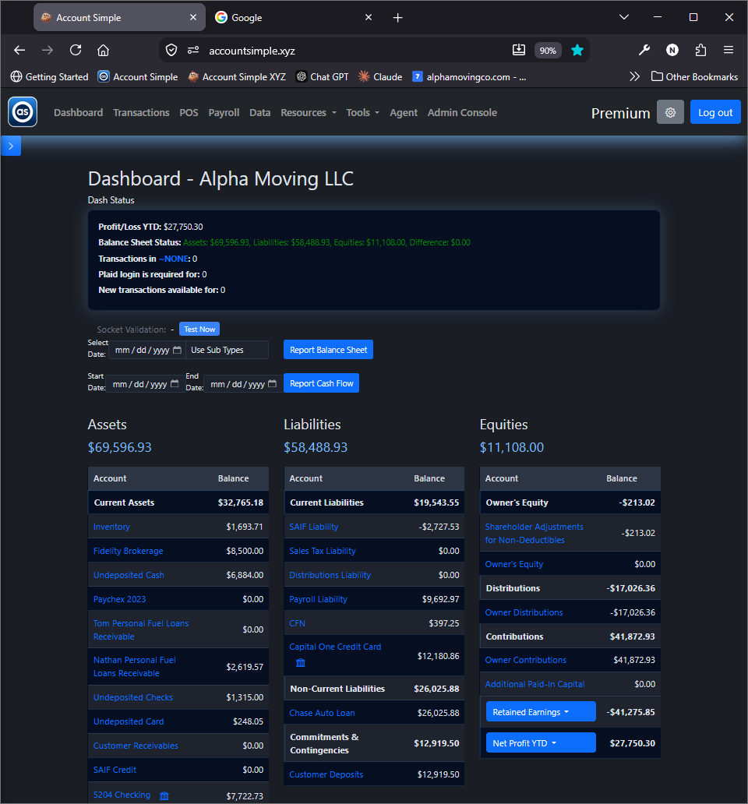Open the Chase Auto Loan link
The height and width of the screenshot is (804, 748).
point(322,714)
